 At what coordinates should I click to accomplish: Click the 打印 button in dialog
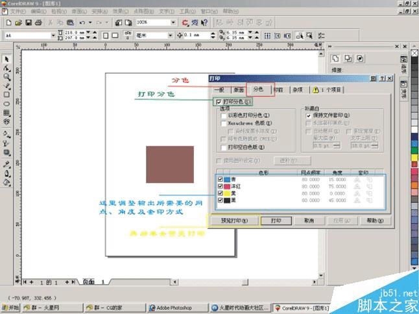[276, 221]
